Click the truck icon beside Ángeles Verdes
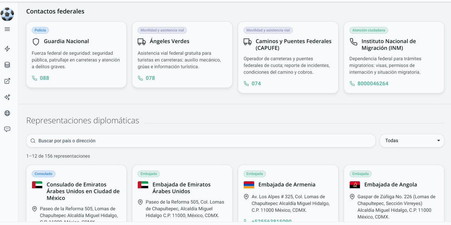 pyautogui.click(x=142, y=42)
